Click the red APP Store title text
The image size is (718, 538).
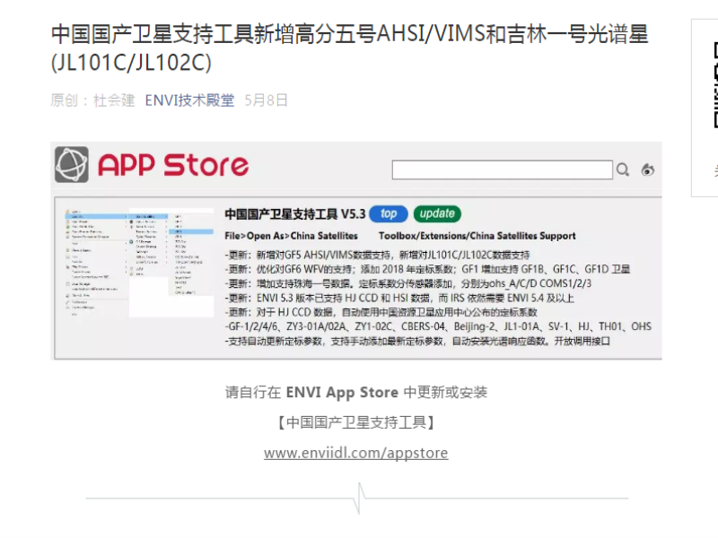click(172, 165)
